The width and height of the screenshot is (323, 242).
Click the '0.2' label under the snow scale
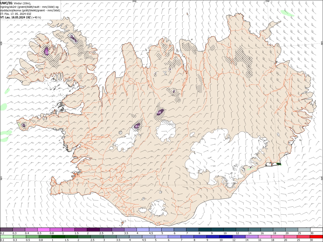click(2, 233)
